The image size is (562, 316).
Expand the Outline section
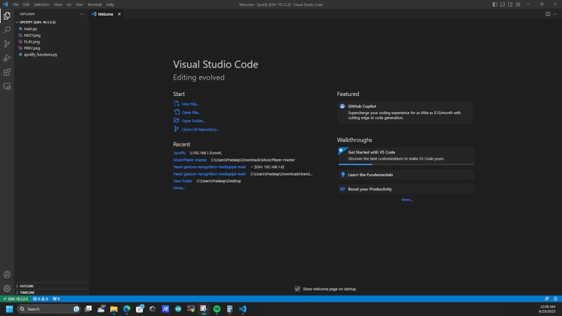pos(27,286)
